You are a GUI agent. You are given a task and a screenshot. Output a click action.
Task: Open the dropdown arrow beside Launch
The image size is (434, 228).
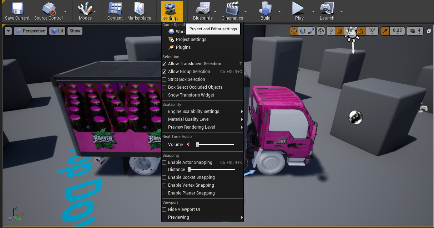[x=341, y=11]
